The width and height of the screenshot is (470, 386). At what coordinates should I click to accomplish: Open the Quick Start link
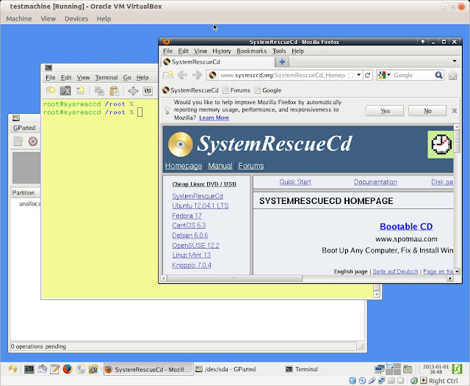coord(295,182)
